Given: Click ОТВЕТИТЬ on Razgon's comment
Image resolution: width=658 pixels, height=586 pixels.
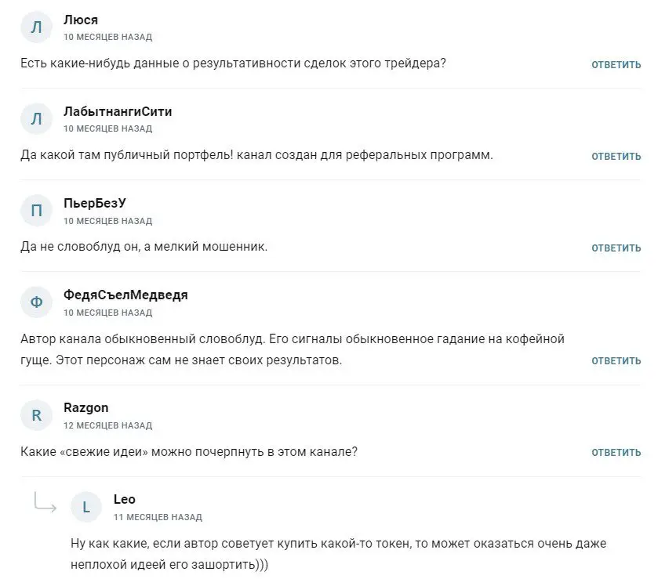Looking at the screenshot, I should [616, 453].
